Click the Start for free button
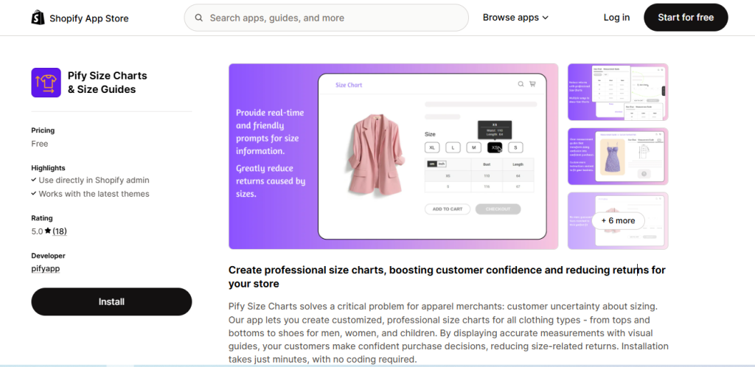The width and height of the screenshot is (755, 367). click(686, 18)
